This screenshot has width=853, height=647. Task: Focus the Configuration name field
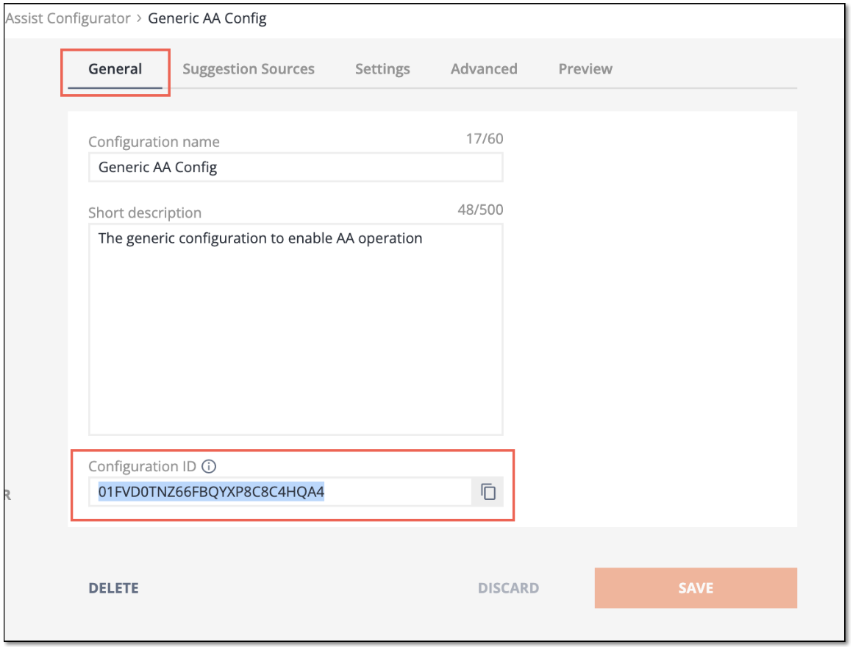(x=296, y=167)
